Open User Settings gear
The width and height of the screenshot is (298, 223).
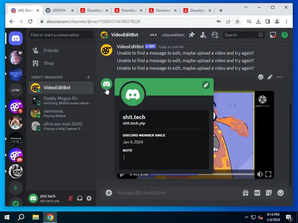[89, 198]
